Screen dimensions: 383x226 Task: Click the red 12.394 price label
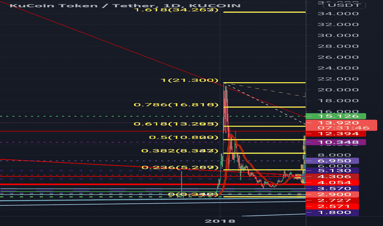pos(336,134)
